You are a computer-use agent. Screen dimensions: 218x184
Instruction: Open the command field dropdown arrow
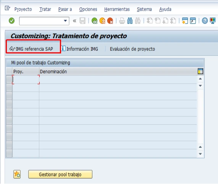(x=65, y=21)
